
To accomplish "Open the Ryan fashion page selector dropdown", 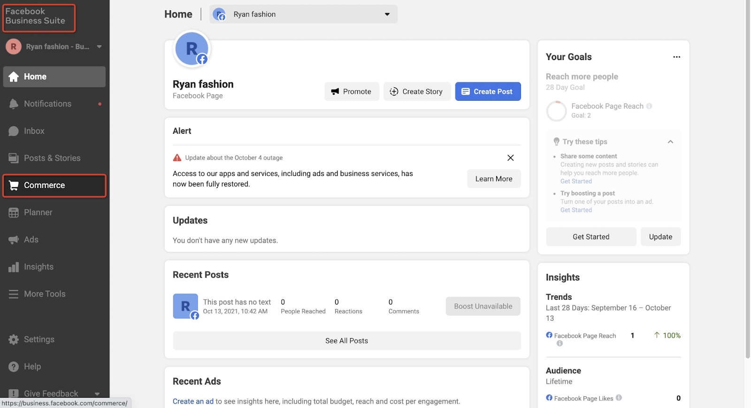I will 303,14.
